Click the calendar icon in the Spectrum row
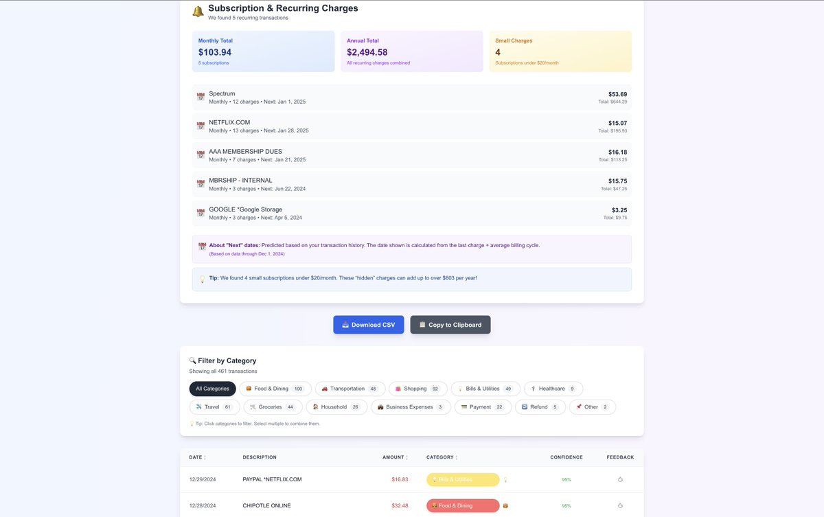Screen dimensions: 824x517 coord(201,97)
